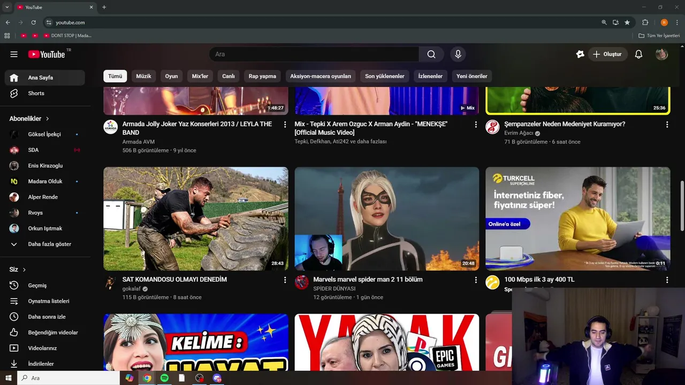Open Rvoys channel
685x385 pixels.
[45, 213]
